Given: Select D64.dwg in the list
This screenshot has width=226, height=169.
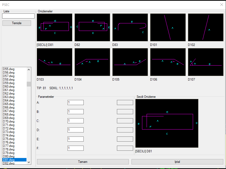Looking at the screenshot, I should [14, 100].
